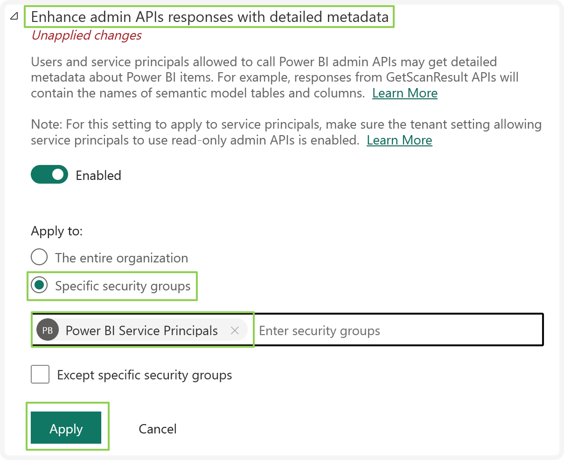Click the Specific security groups label text

(x=123, y=286)
